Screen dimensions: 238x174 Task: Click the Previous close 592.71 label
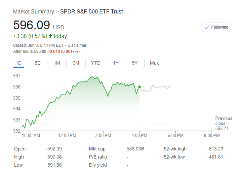click(x=224, y=123)
